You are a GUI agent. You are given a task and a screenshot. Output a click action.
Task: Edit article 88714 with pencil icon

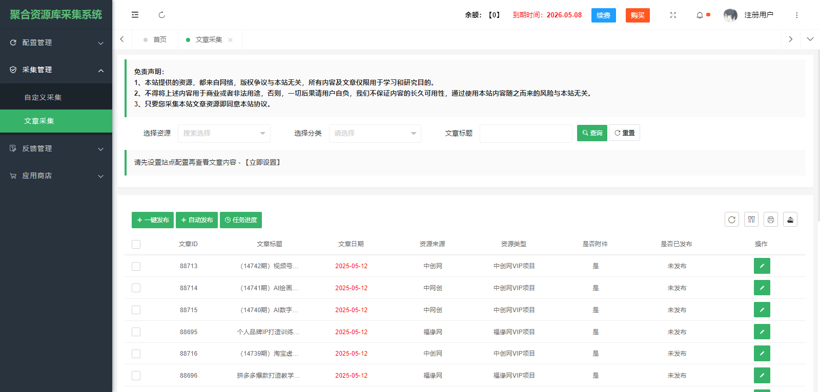tap(762, 288)
